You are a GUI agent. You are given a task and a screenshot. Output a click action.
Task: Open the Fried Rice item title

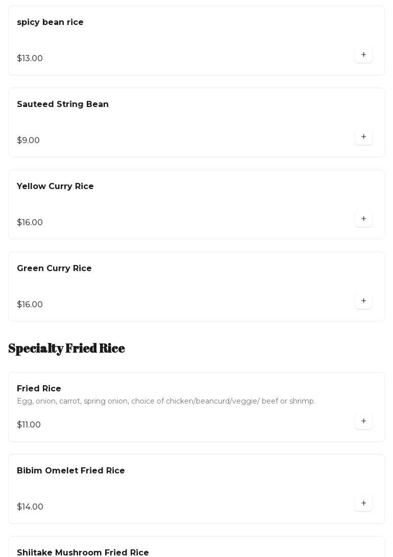(x=39, y=388)
